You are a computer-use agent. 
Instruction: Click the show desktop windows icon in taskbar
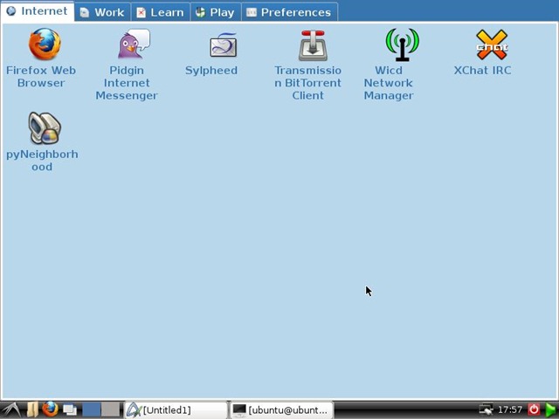[x=70, y=409]
